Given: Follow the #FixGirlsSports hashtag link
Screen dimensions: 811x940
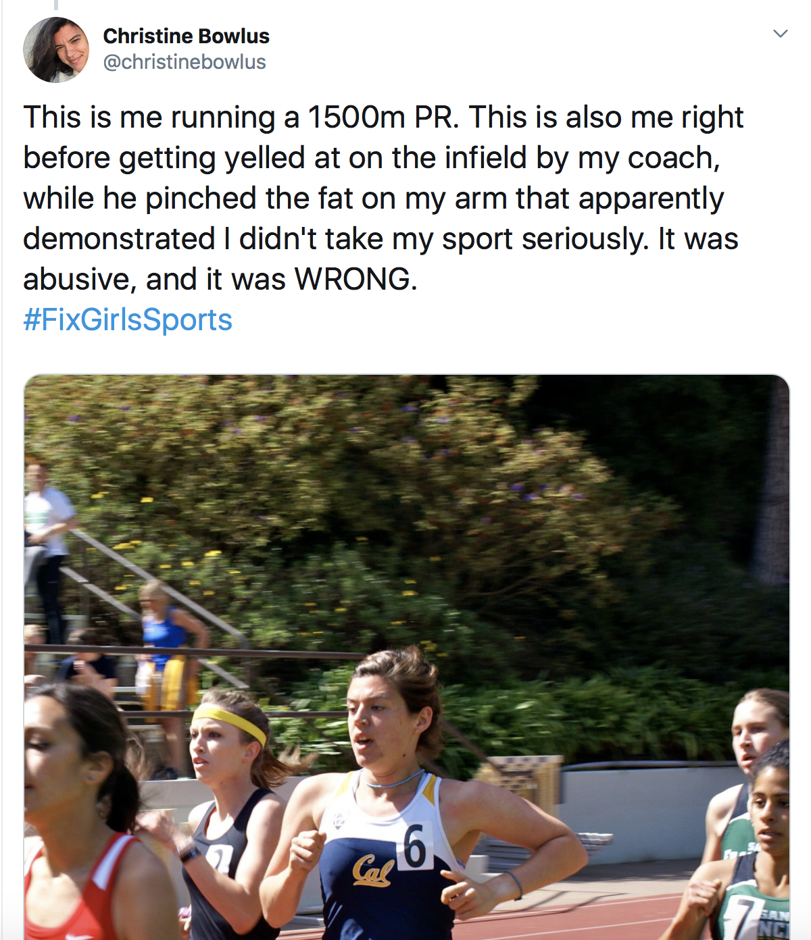Looking at the screenshot, I should [128, 319].
